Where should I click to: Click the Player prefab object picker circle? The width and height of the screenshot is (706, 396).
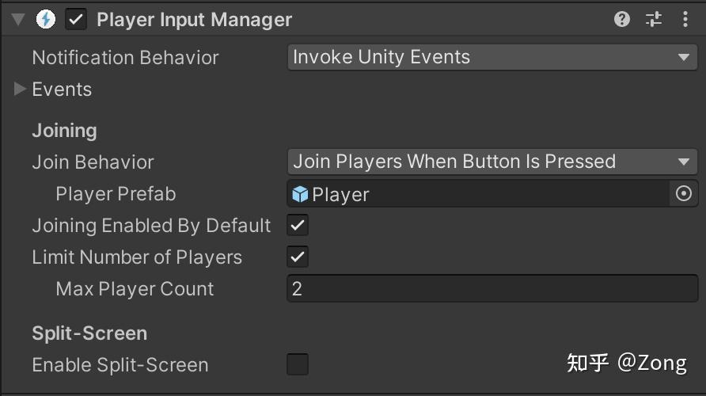(x=685, y=194)
